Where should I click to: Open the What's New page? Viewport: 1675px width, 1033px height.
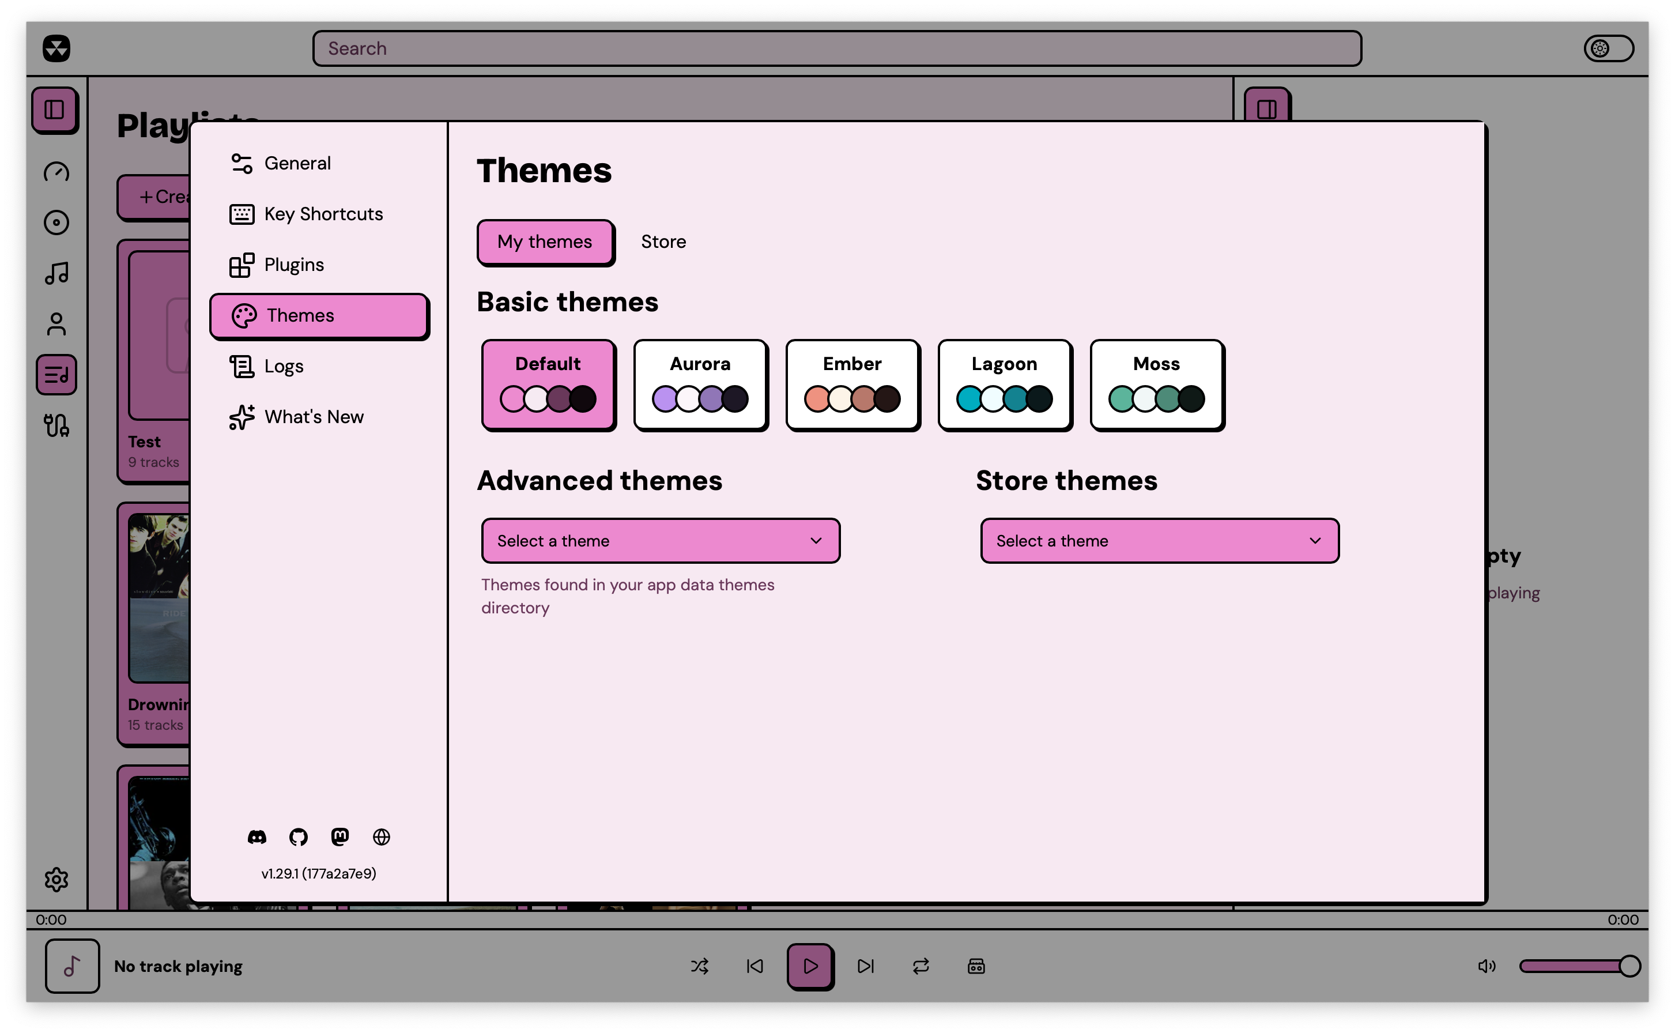pos(314,417)
